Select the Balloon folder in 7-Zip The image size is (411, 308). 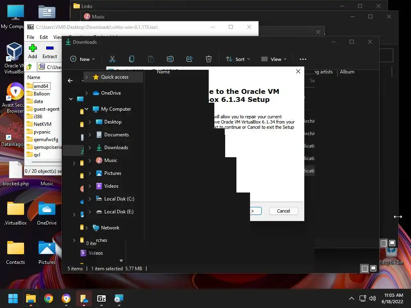pos(42,94)
